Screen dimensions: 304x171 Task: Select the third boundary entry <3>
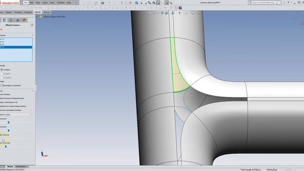pos(16,44)
